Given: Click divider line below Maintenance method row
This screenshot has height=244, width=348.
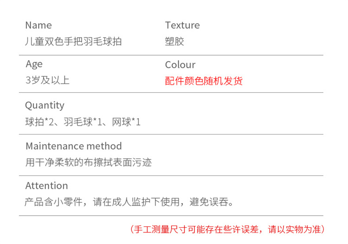Looking at the screenshot, I should [171, 176].
